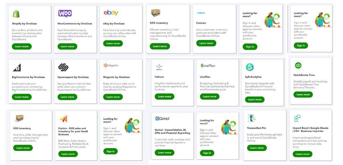
Task: Click Sign in below the Qvinci row's Looking for more
Action: pos(207,153)
